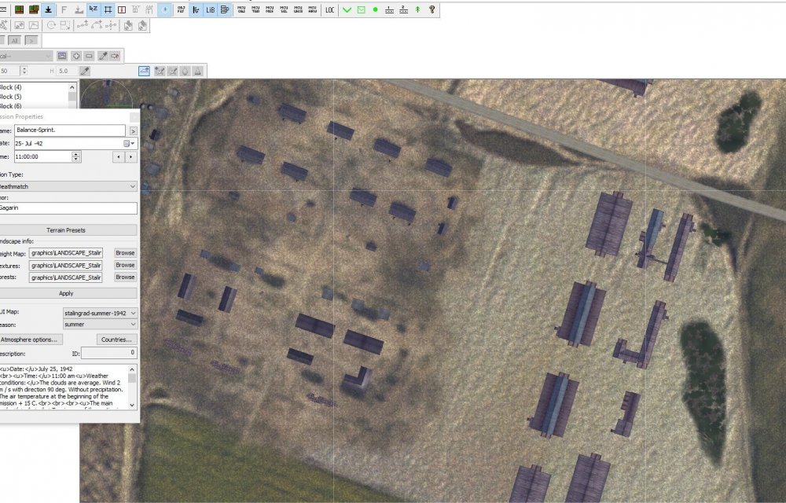
Task: Click the red-bordered box toolbar icon
Action: 121,9
